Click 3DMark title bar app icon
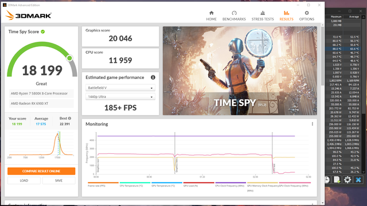Image resolution: width=367 pixels, height=206 pixels. click(5, 5)
